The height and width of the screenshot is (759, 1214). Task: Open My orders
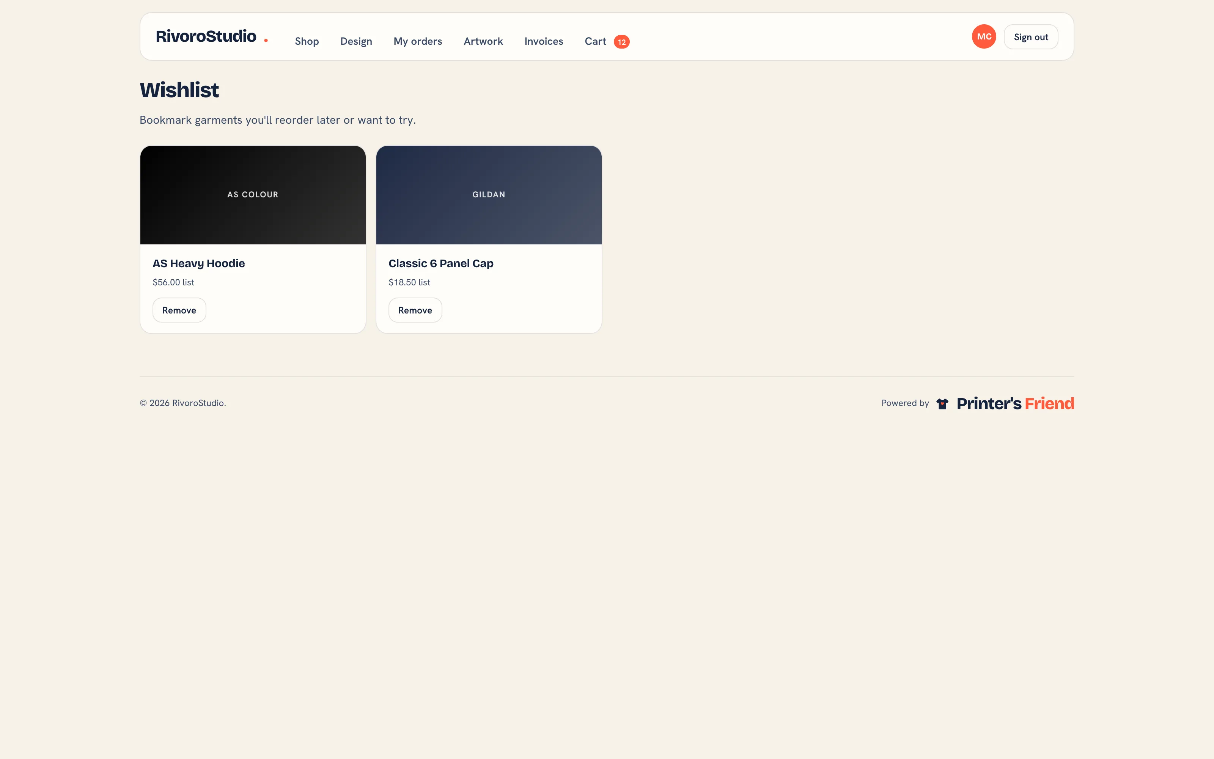pos(418,41)
